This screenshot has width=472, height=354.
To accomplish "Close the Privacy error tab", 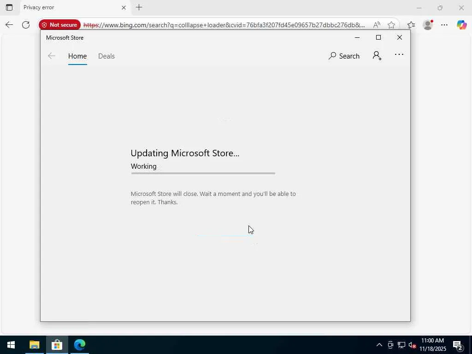I will (124, 8).
